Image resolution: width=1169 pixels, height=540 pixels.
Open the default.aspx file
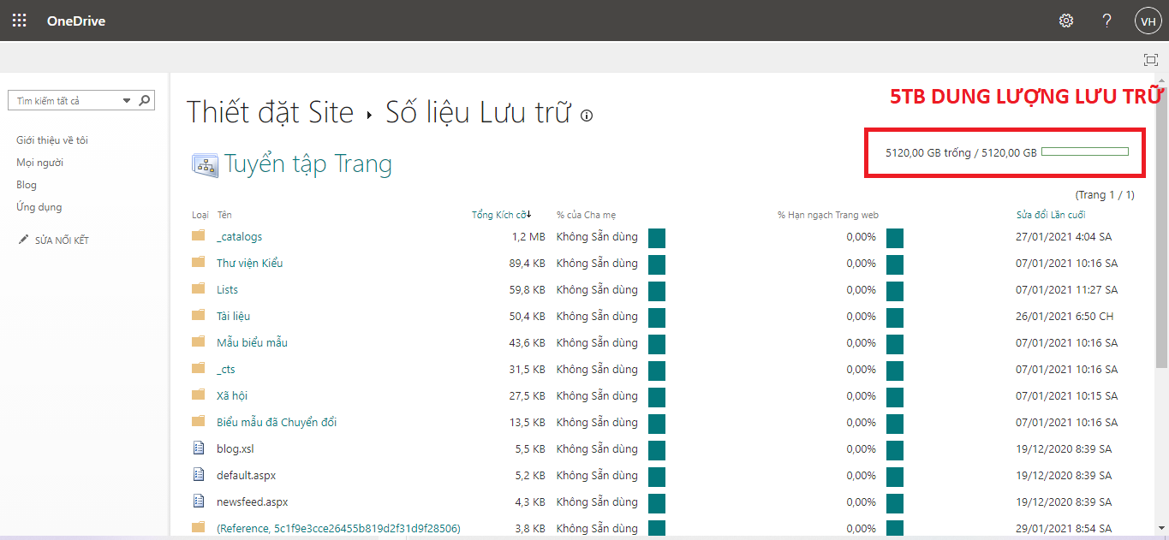246,475
